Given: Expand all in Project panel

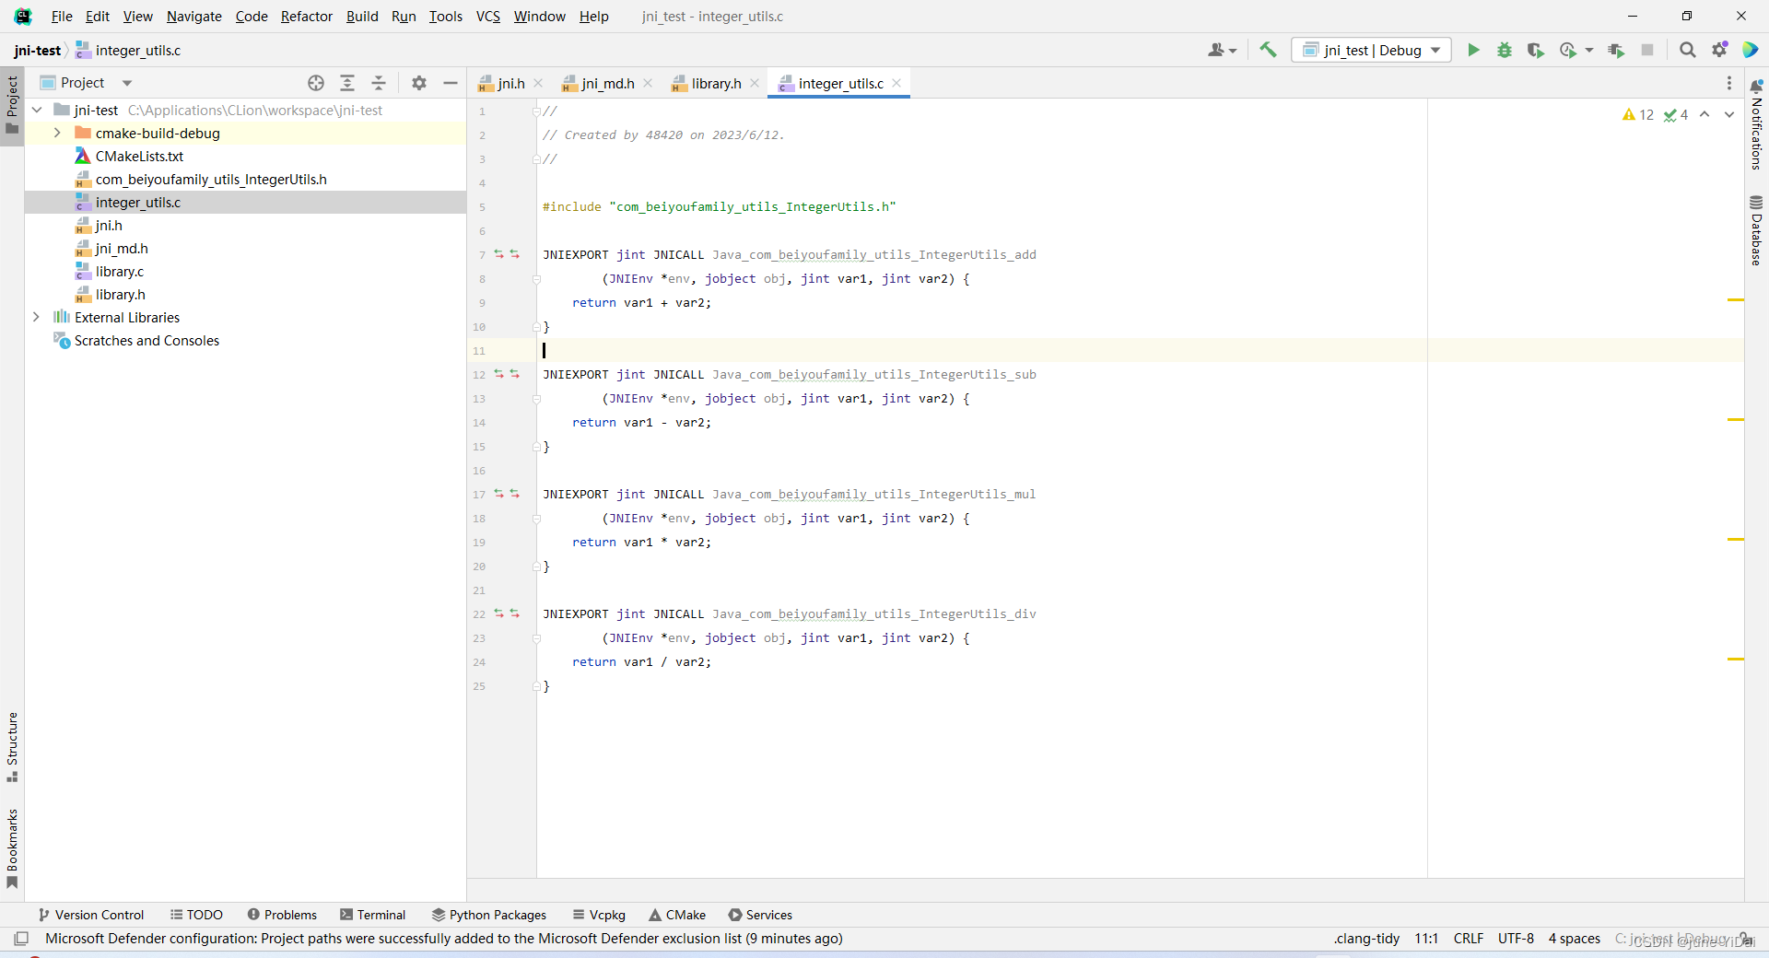Looking at the screenshot, I should click(347, 83).
